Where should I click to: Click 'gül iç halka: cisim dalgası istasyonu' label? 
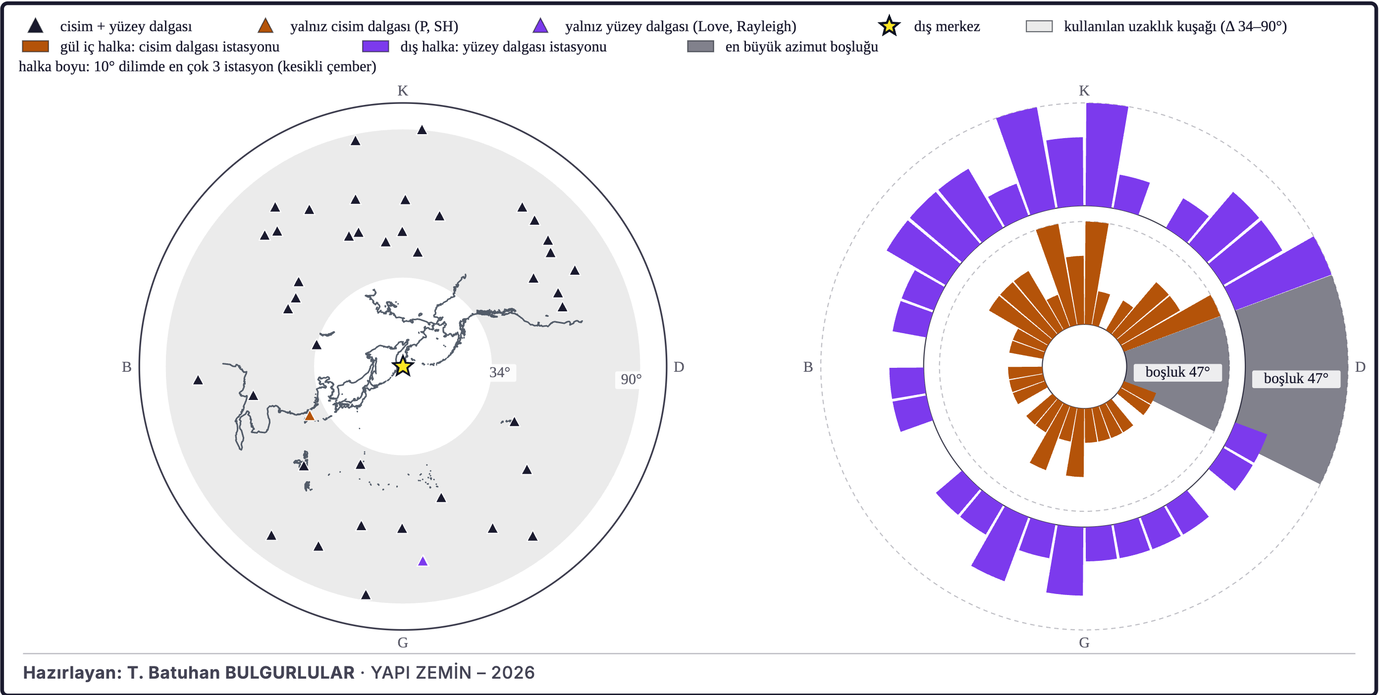coord(170,47)
